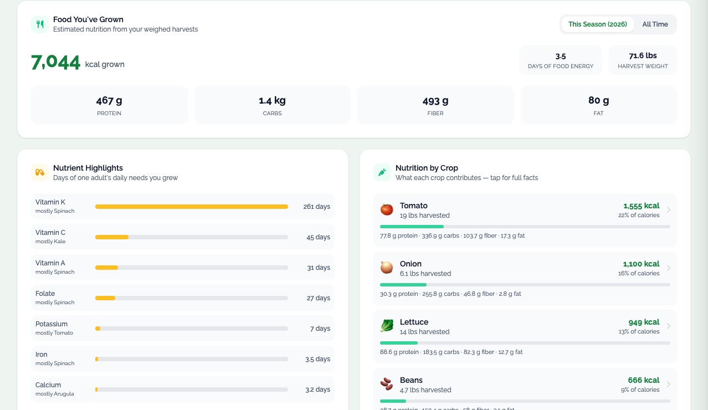Click '13% of calories' text
The height and width of the screenshot is (410, 708).
pyautogui.click(x=639, y=332)
